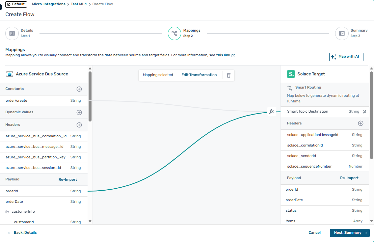Add a dynamic value using plus icon
The height and width of the screenshot is (242, 374).
coord(79,112)
